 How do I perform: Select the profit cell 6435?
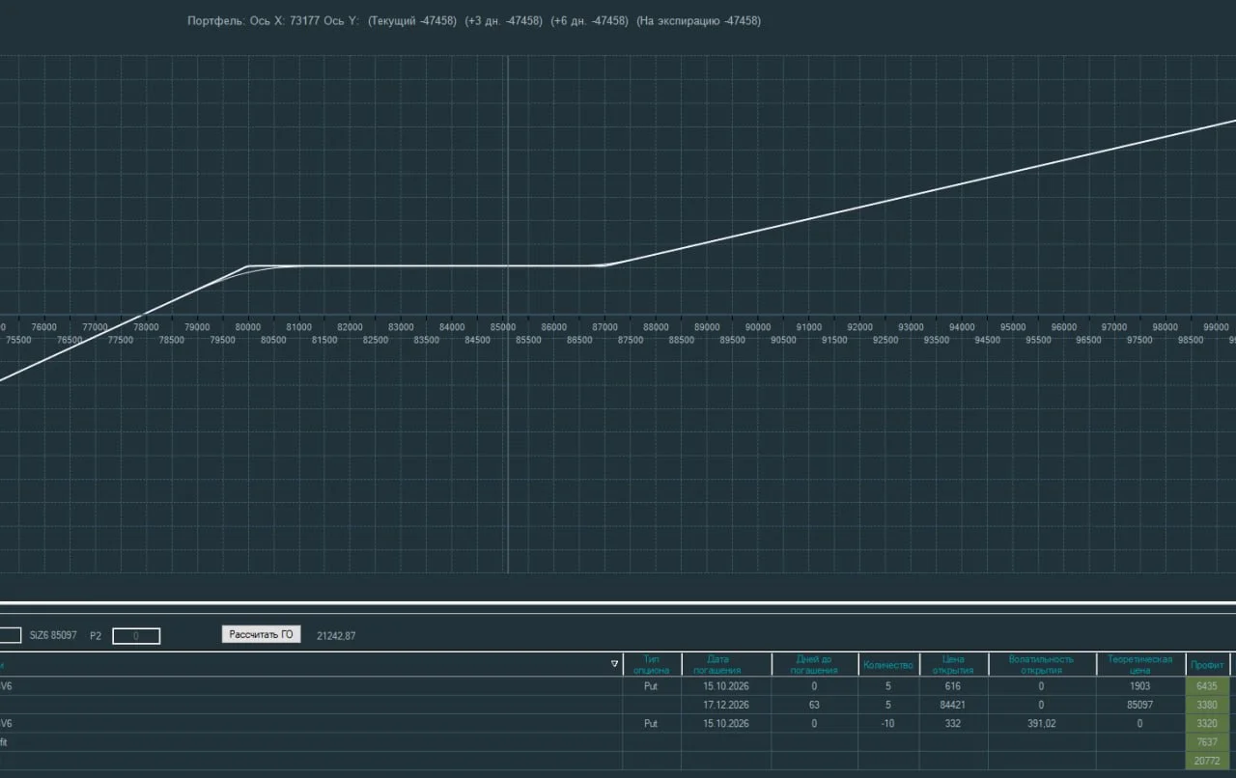pyautogui.click(x=1207, y=685)
